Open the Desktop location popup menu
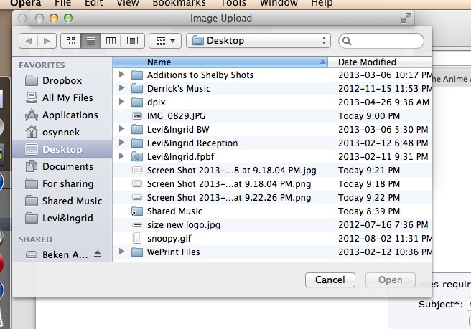The width and height of the screenshot is (471, 329). (258, 40)
